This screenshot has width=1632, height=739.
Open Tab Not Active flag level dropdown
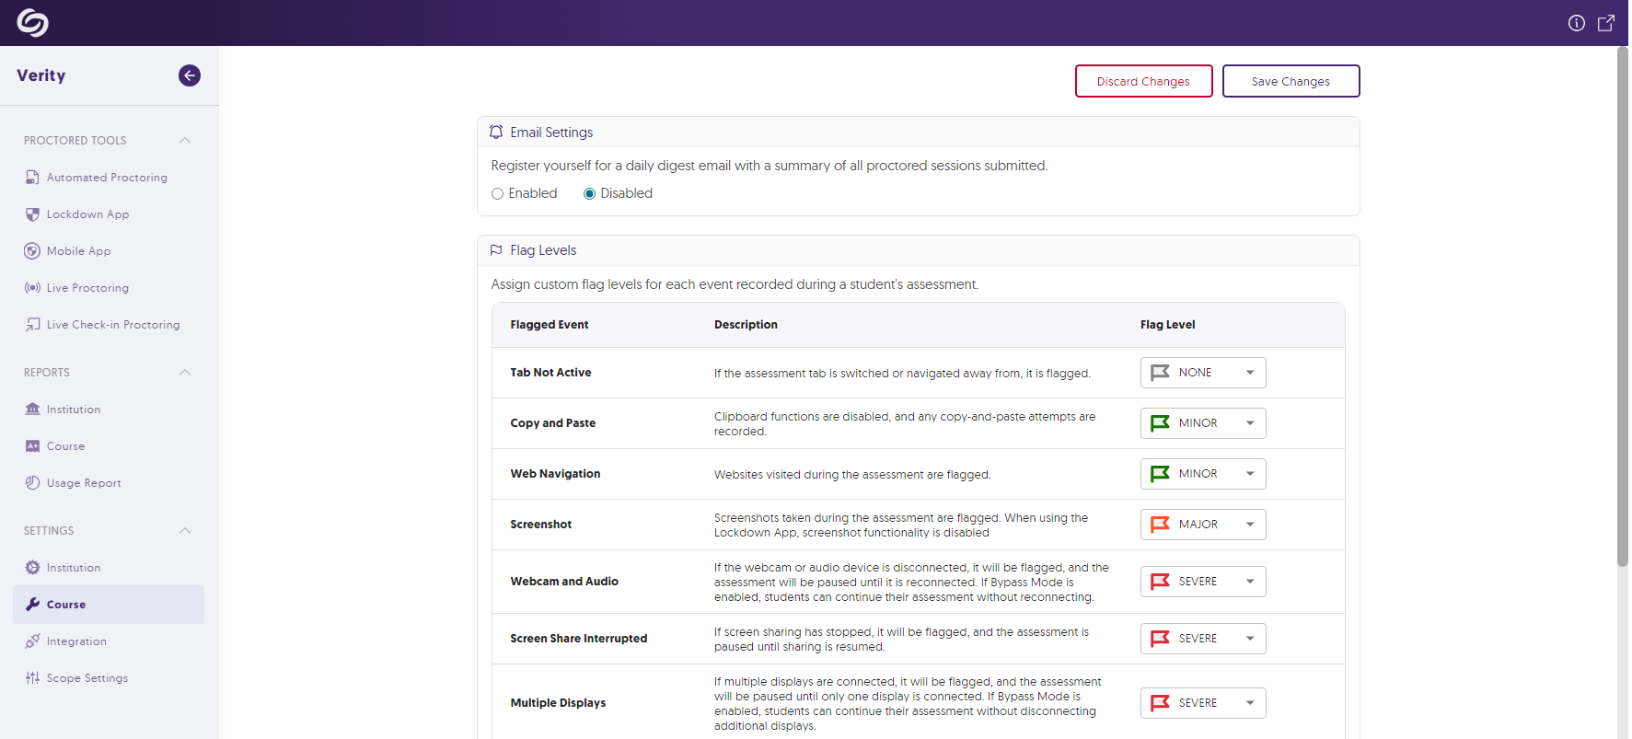click(1202, 373)
